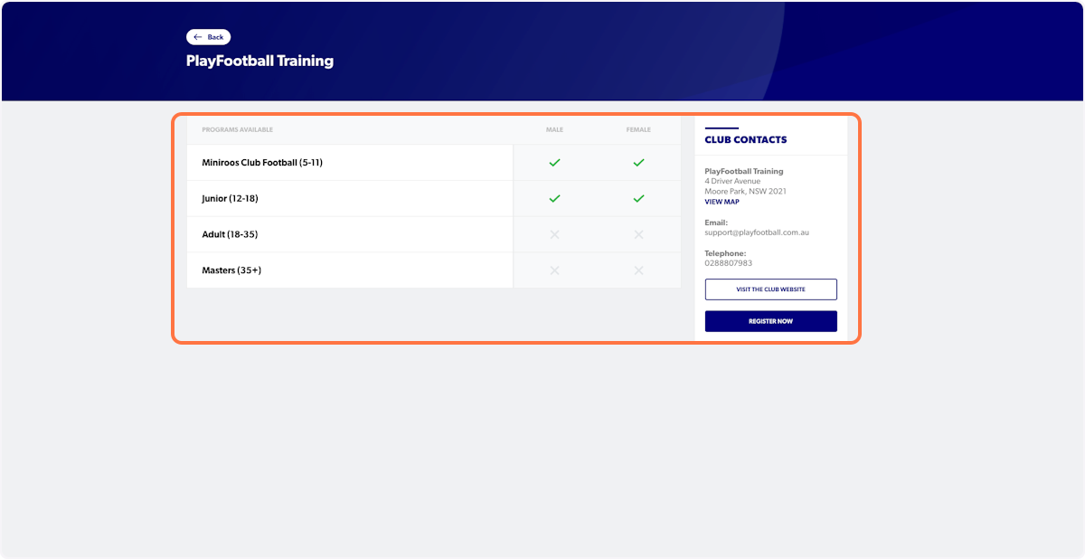This screenshot has height=559, width=1085.
Task: Go back using the Back button
Action: (x=208, y=37)
